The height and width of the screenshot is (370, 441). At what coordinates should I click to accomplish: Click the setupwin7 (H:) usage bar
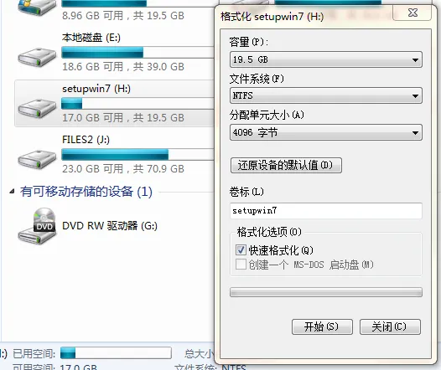click(137, 103)
